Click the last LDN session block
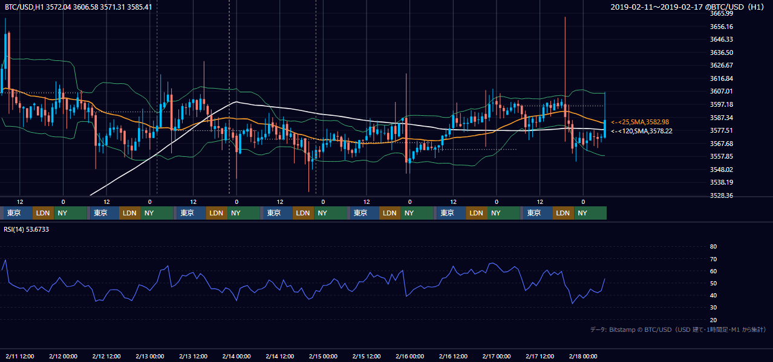Image resolution: width=773 pixels, height=362 pixels. (x=563, y=213)
